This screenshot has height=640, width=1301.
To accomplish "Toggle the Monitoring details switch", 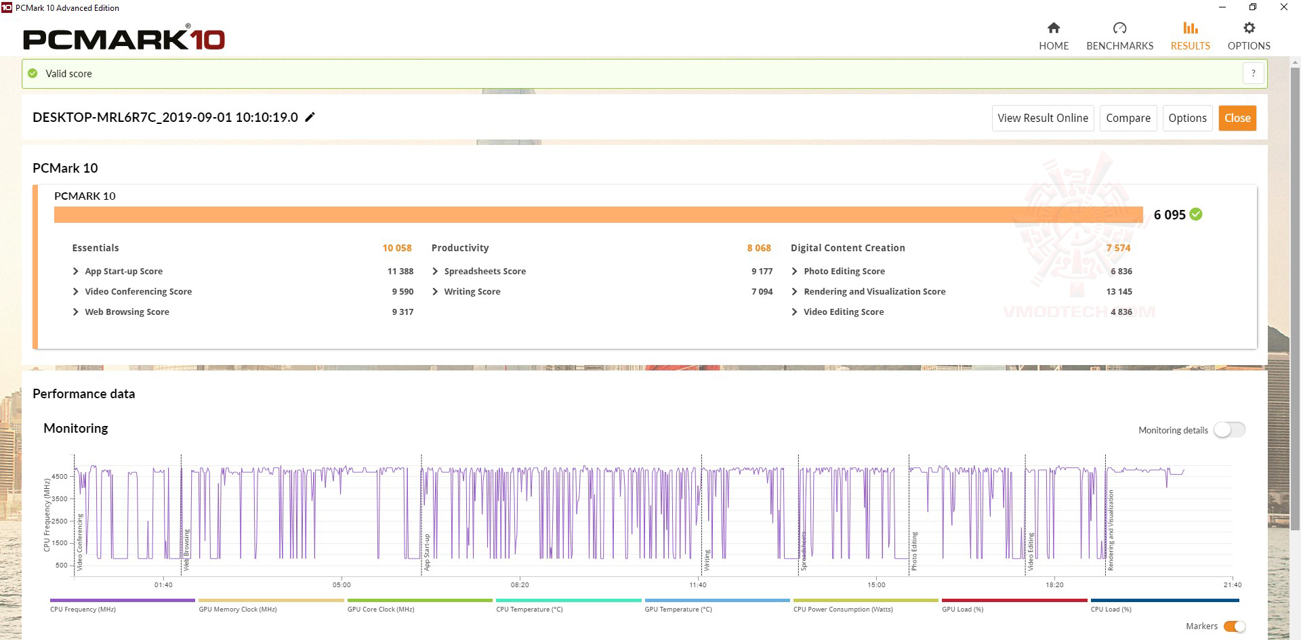I will (1229, 429).
